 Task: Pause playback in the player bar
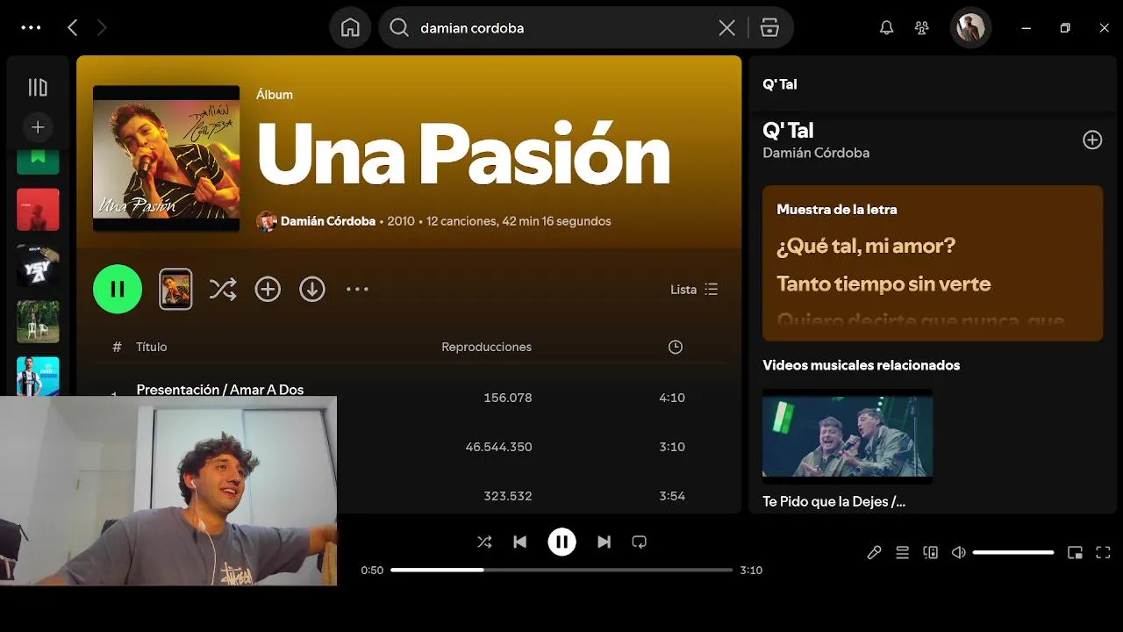pyautogui.click(x=561, y=542)
